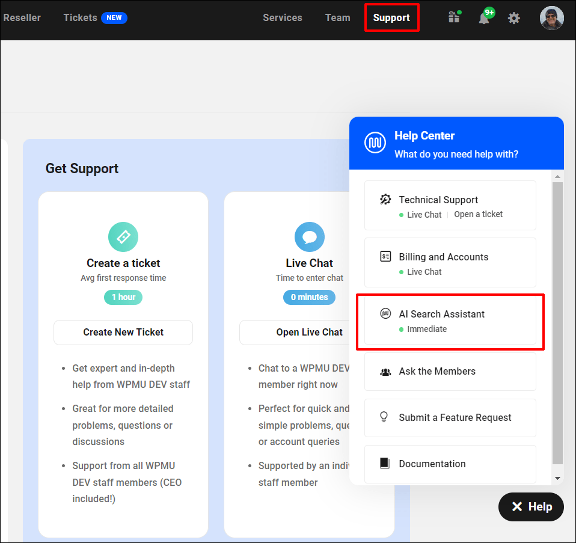
Task: Click 'Chat to a WPMU DEV' bullet
Action: click(x=304, y=376)
